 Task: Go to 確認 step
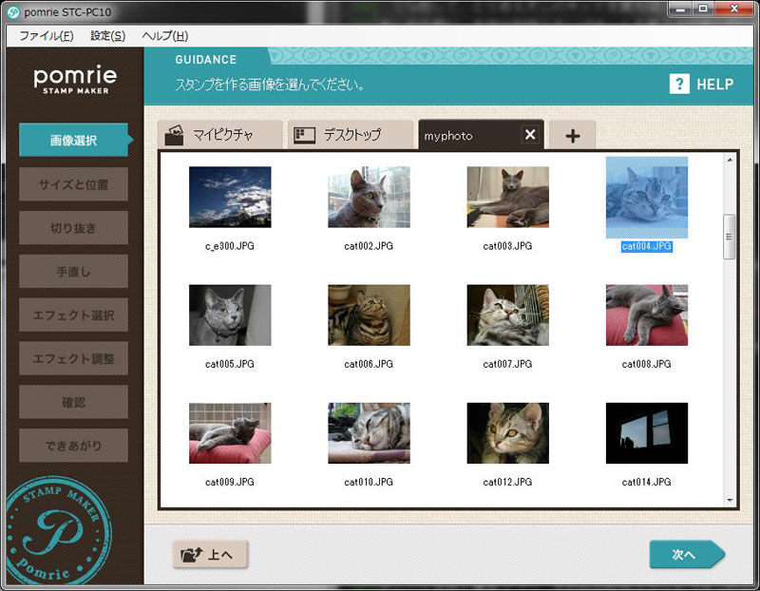tap(74, 402)
